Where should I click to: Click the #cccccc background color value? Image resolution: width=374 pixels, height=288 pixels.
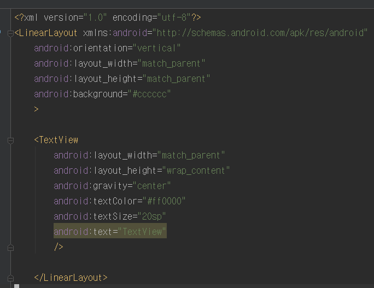[x=149, y=94]
